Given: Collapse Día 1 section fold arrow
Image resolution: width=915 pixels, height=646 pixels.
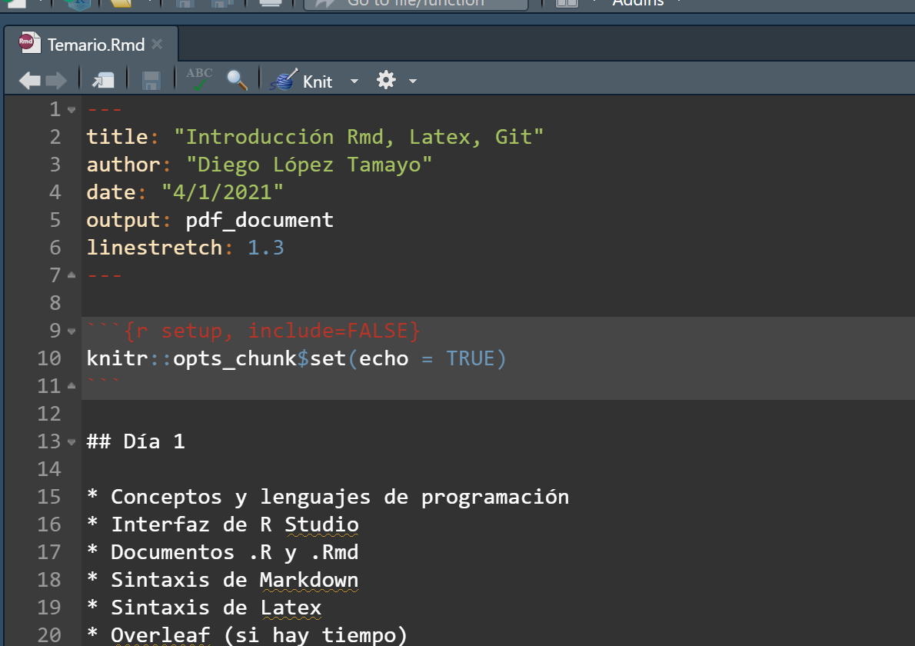Looking at the screenshot, I should pyautogui.click(x=72, y=442).
